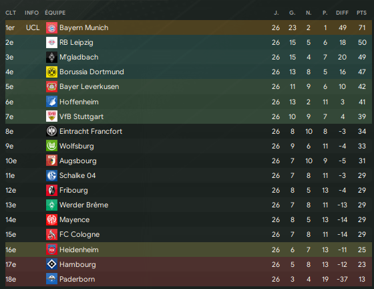Click the ÉQUIPE column header
374x289 pixels.
[55, 13]
